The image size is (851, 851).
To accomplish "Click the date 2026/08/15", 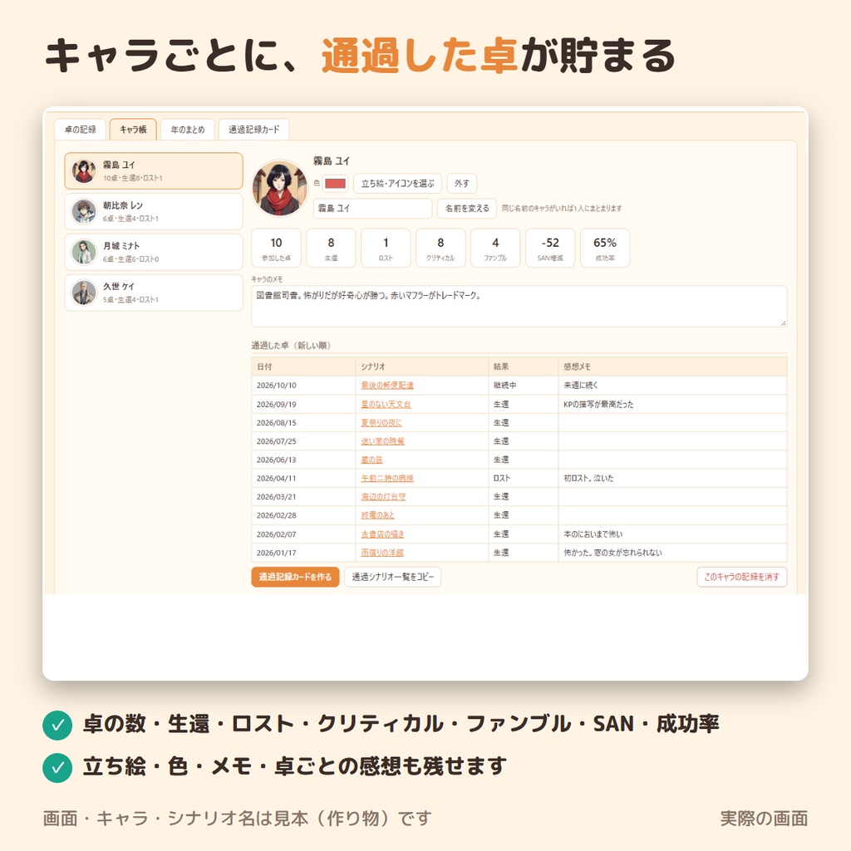I will pyautogui.click(x=277, y=423).
